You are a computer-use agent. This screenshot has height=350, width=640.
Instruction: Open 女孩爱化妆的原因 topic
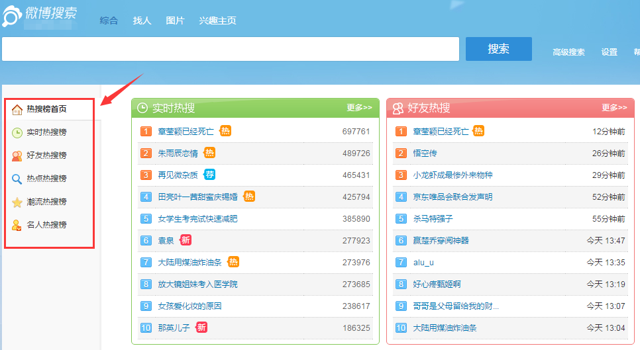(189, 306)
